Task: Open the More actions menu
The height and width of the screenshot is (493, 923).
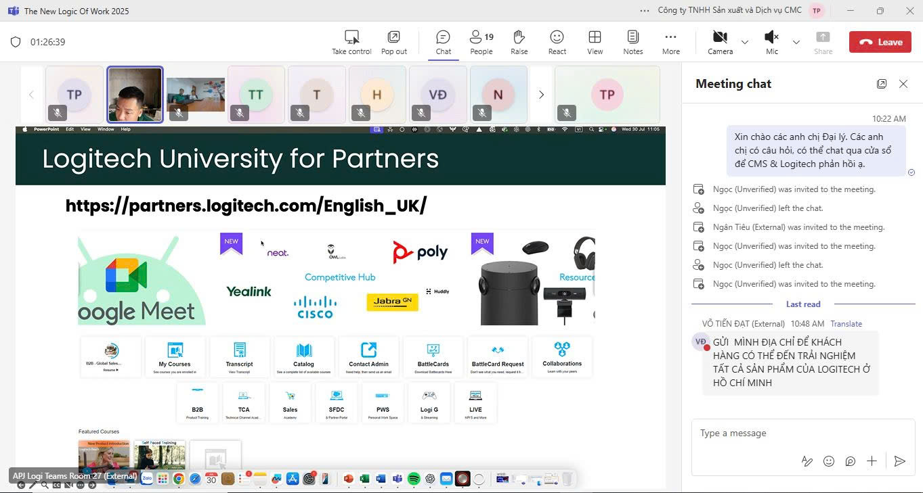Action: 670,42
